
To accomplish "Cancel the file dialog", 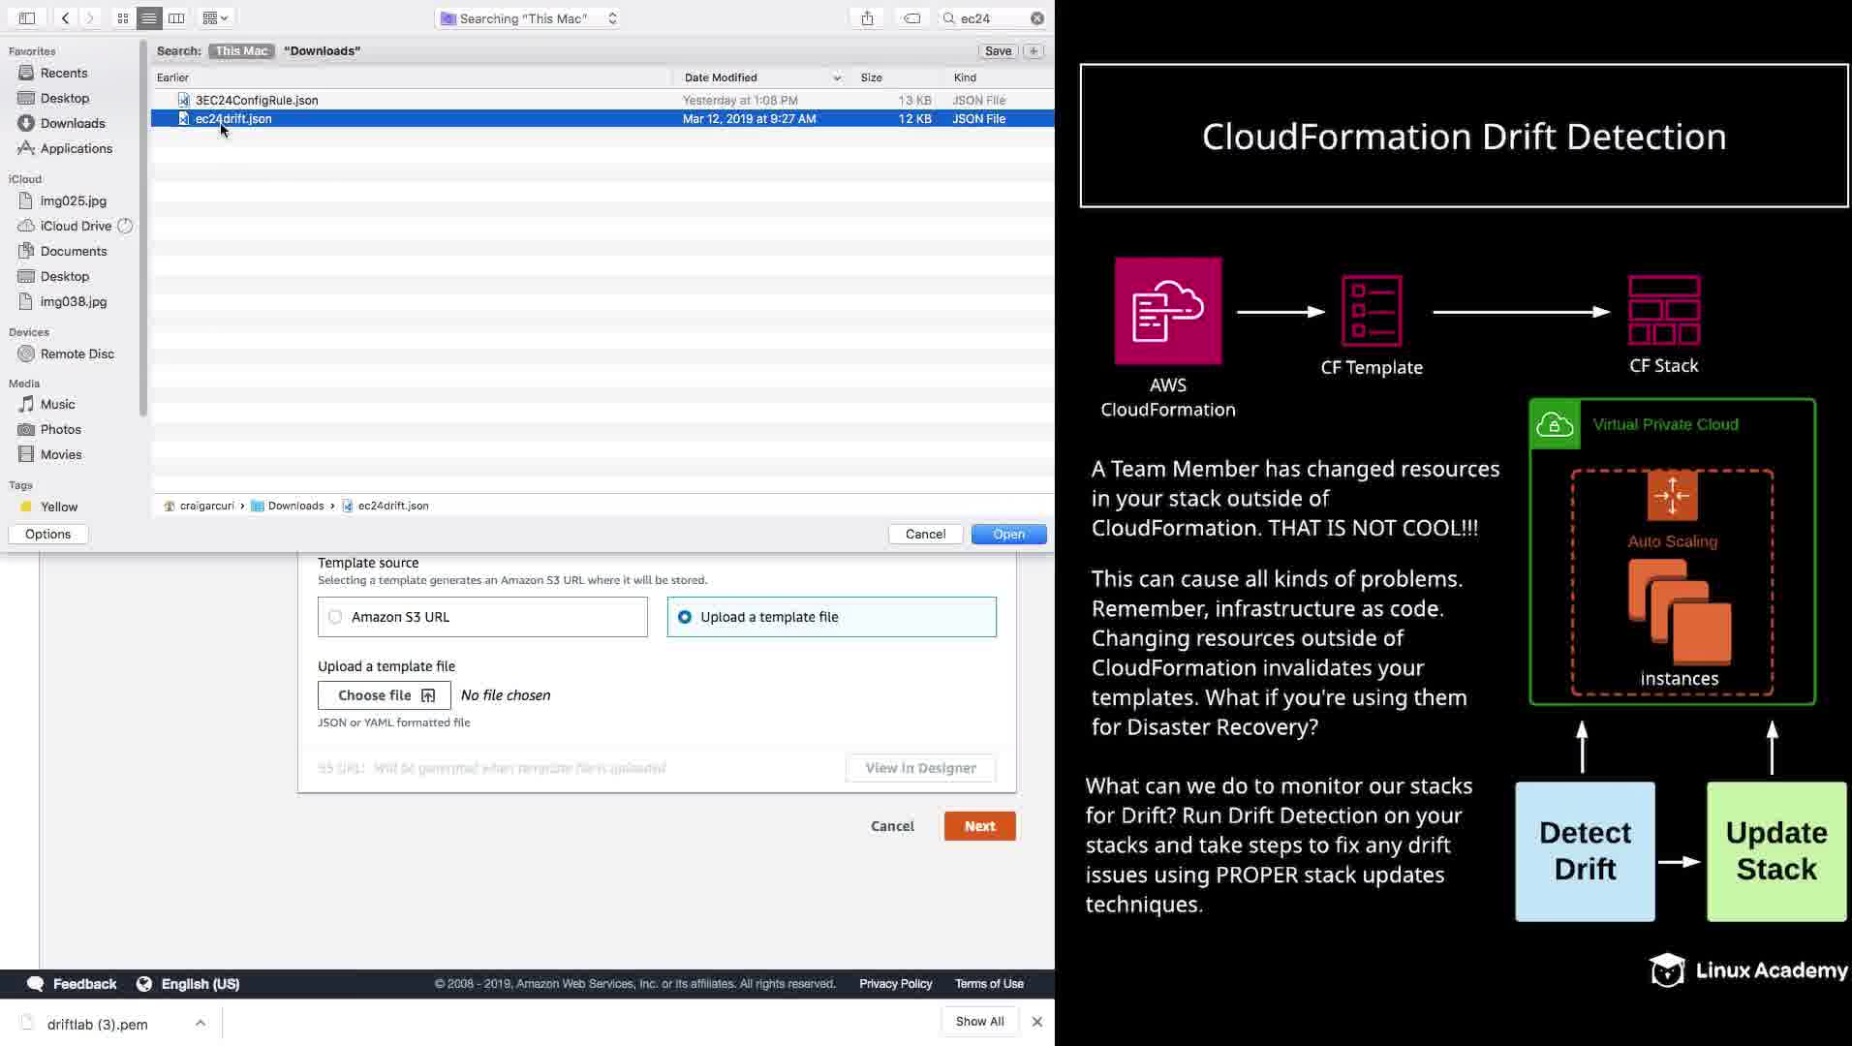I will tap(925, 535).
